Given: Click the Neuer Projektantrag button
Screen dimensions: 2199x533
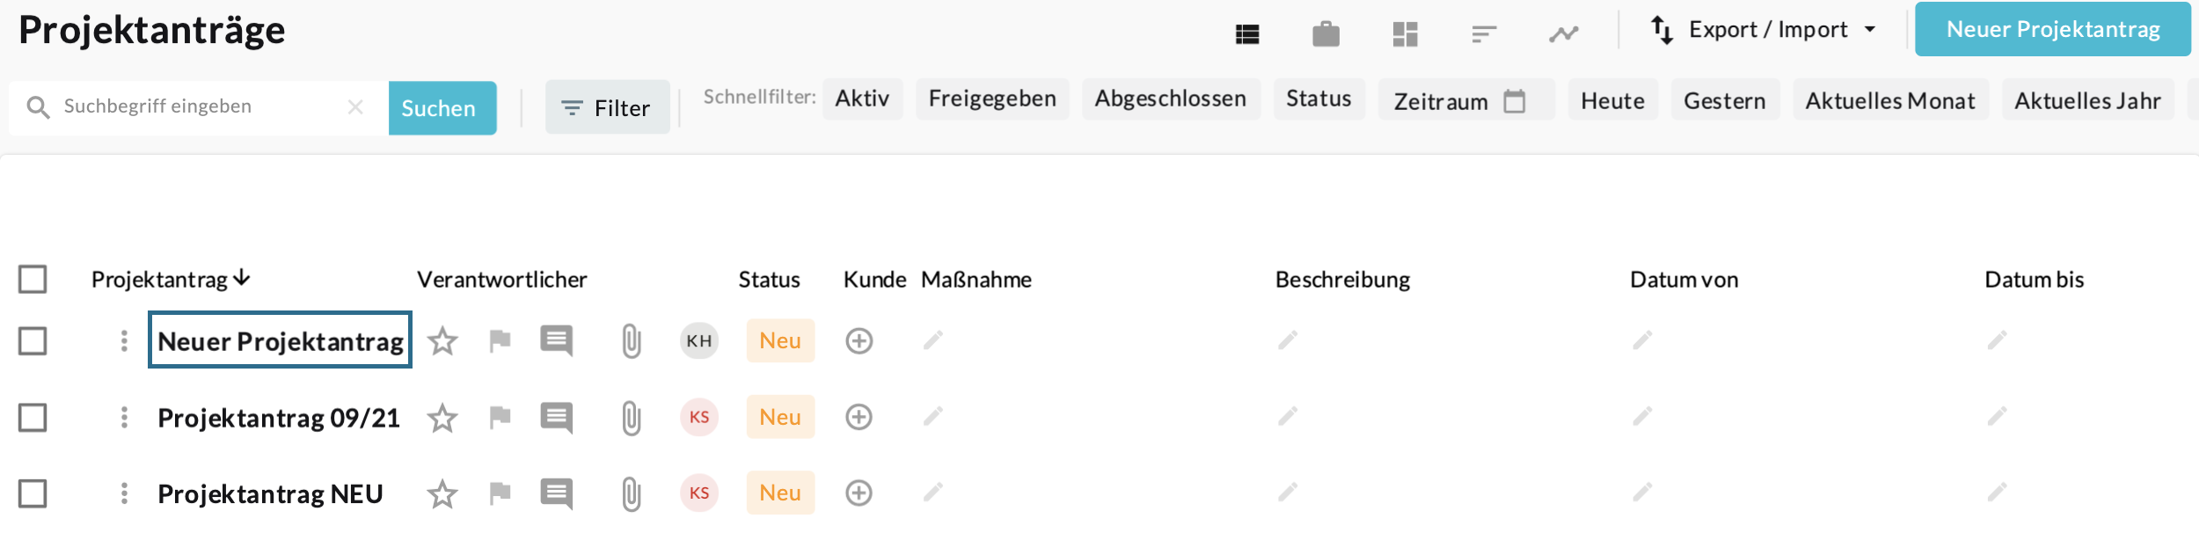Looking at the screenshot, I should click(x=2052, y=30).
